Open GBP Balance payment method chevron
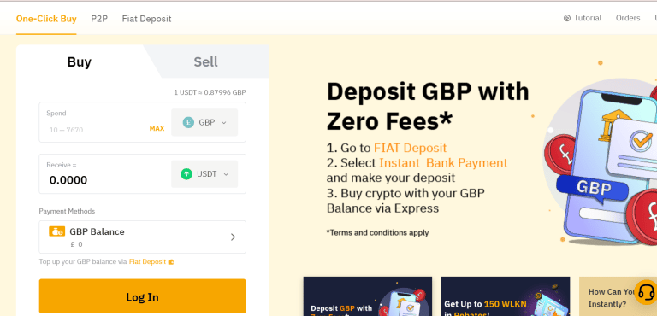This screenshot has height=316, width=657. (x=233, y=237)
